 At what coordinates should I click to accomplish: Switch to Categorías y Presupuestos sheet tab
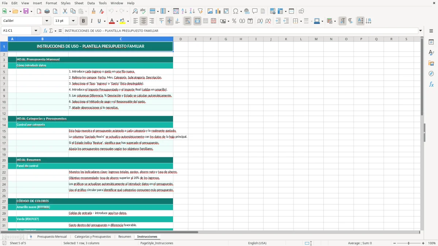tap(93, 237)
